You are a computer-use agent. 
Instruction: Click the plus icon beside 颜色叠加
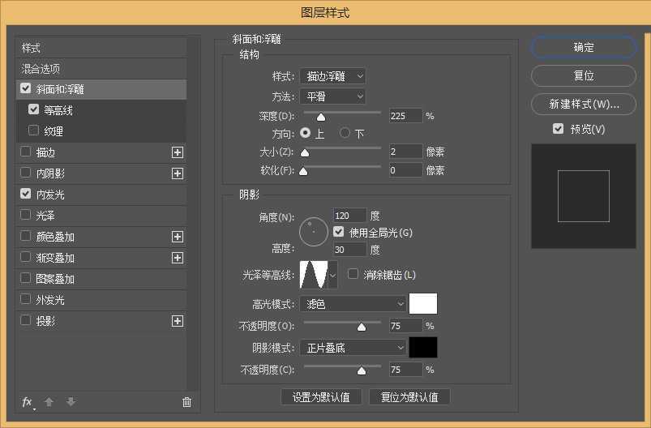pyautogui.click(x=178, y=237)
